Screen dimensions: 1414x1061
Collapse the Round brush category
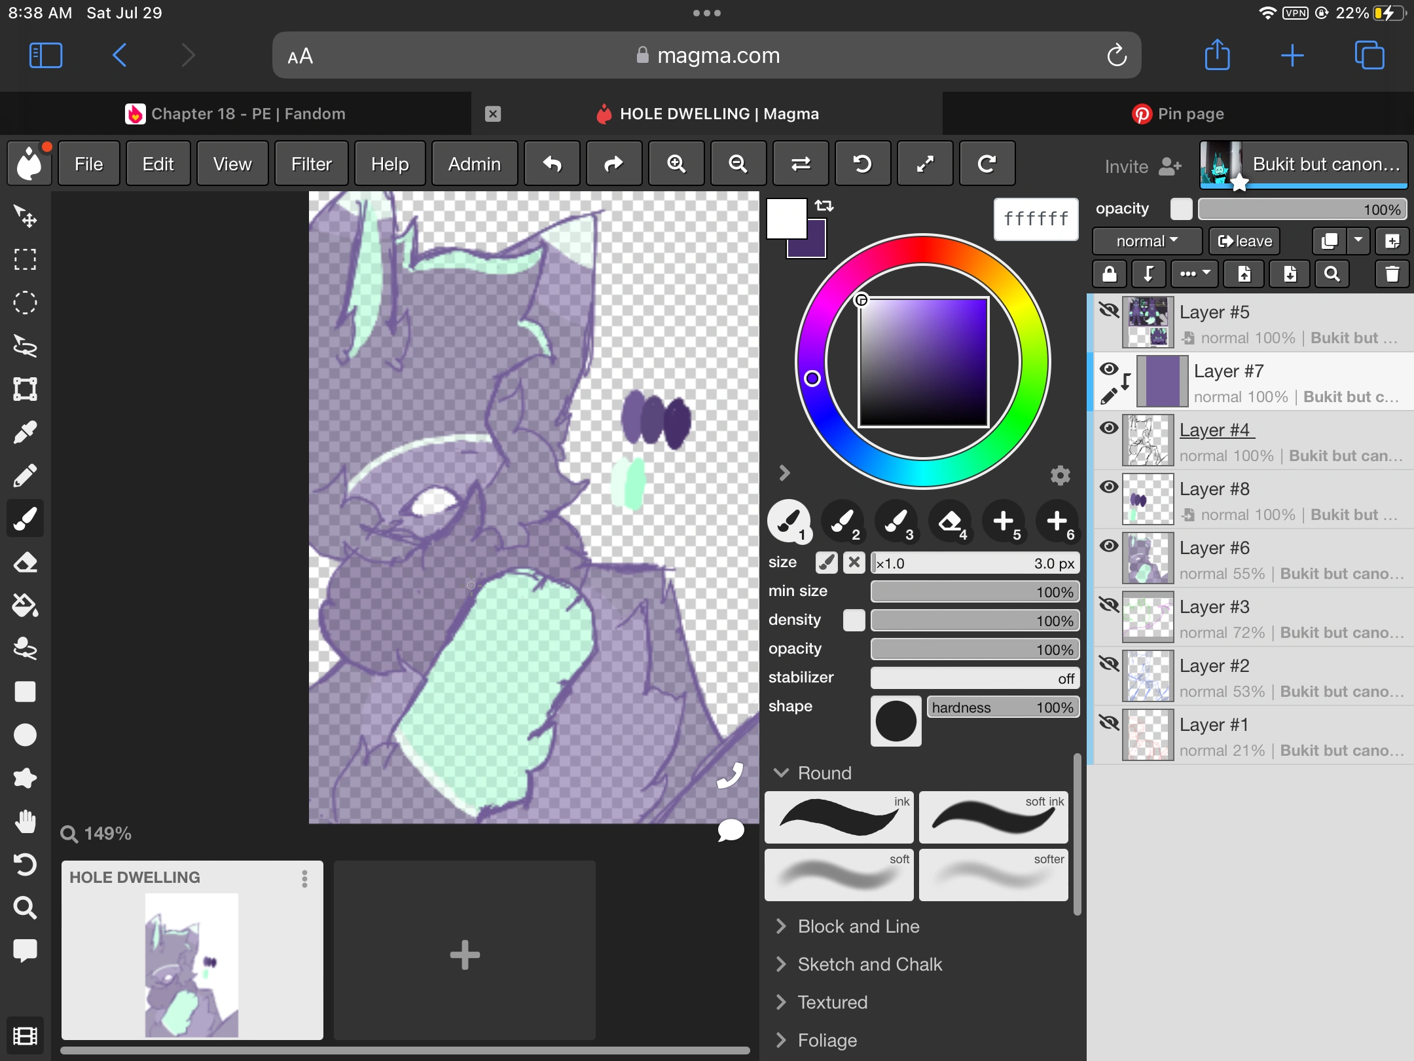click(824, 773)
